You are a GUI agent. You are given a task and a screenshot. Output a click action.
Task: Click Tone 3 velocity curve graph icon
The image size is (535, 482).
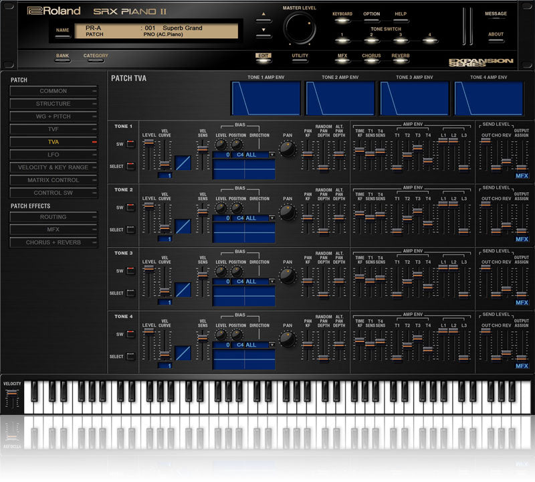[x=183, y=290]
